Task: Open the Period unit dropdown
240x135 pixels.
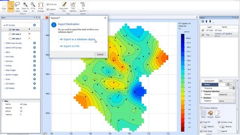Action: (232, 84)
